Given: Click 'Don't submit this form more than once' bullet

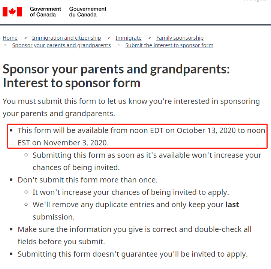Looking at the screenshot, I should click(88, 180).
